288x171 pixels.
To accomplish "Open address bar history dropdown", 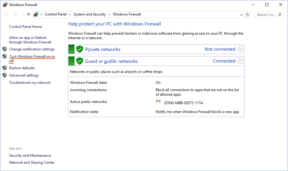I will (241, 15).
